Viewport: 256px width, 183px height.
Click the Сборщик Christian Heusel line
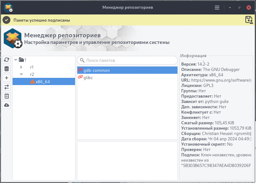click(216, 134)
